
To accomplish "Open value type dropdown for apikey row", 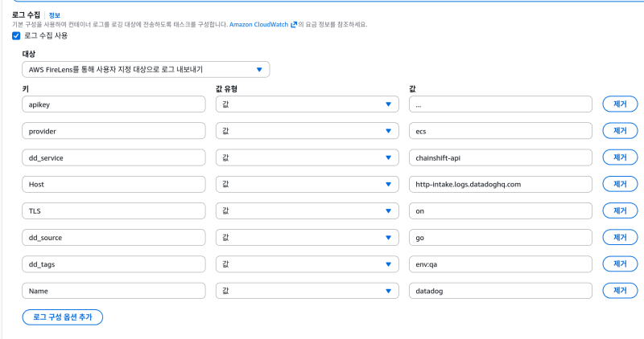I will coord(308,104).
